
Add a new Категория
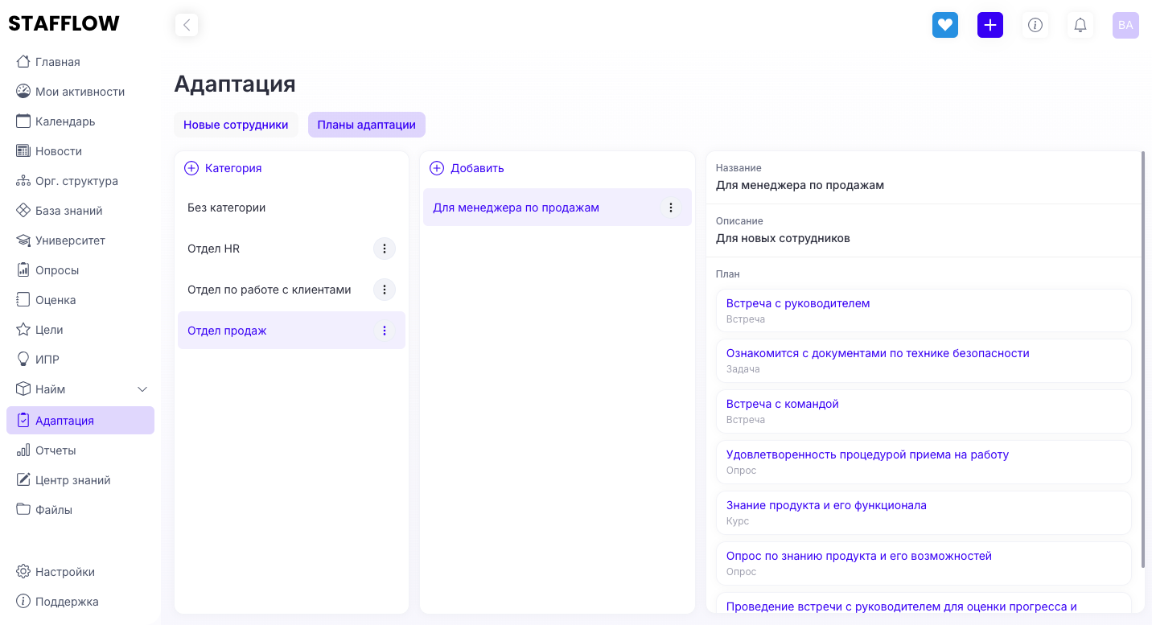pos(224,168)
